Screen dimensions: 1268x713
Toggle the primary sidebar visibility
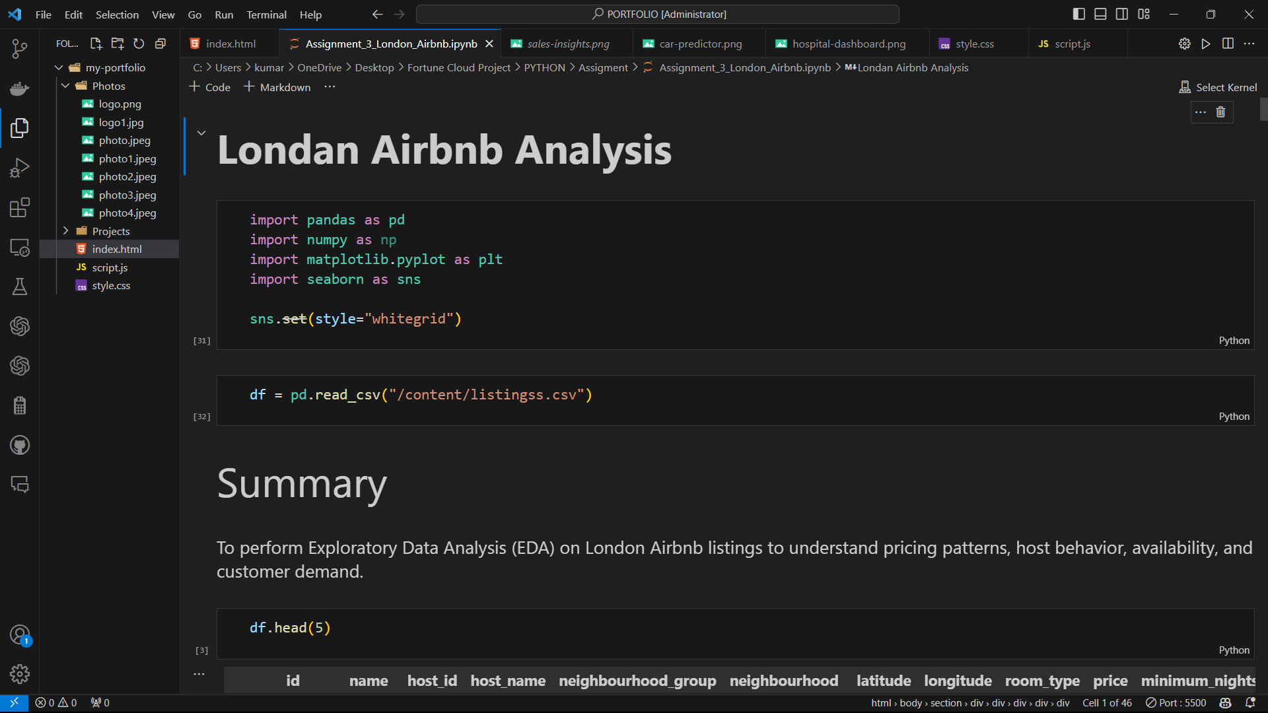[1078, 13]
